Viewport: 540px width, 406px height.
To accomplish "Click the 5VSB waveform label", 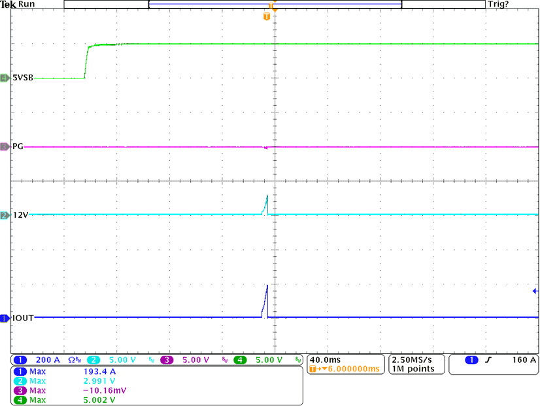I will coord(23,78).
